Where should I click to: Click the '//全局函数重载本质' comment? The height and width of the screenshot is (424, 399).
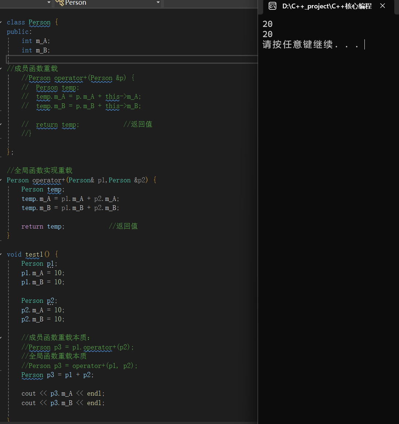(54, 356)
